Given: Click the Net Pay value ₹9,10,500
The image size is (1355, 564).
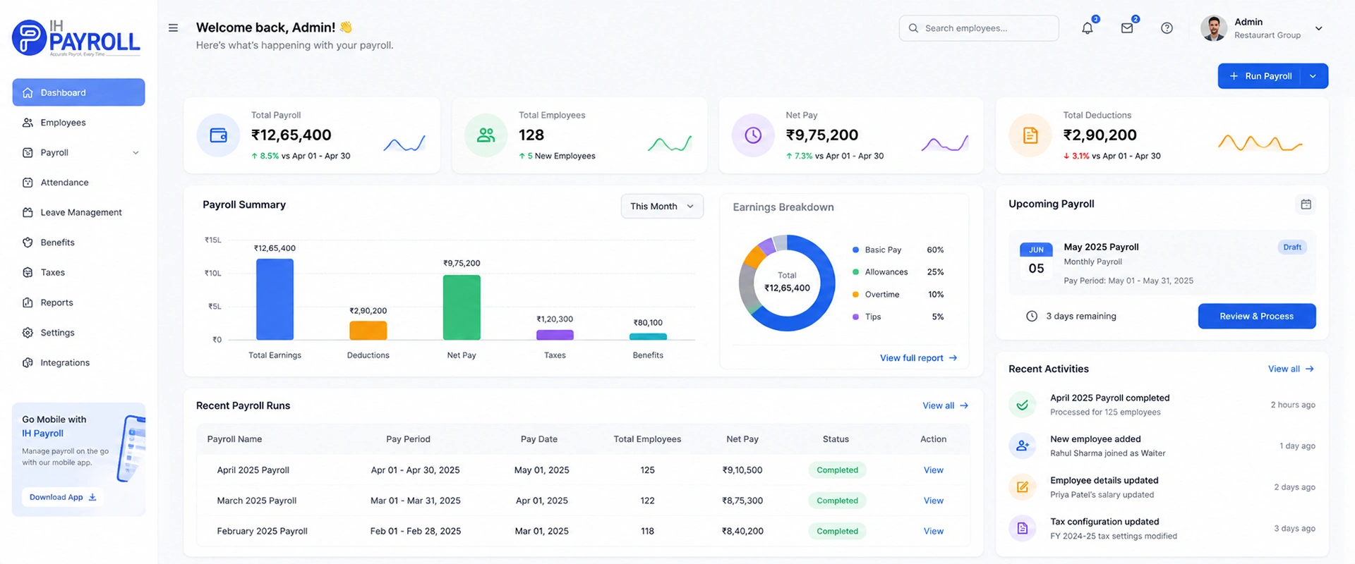Looking at the screenshot, I should [742, 470].
